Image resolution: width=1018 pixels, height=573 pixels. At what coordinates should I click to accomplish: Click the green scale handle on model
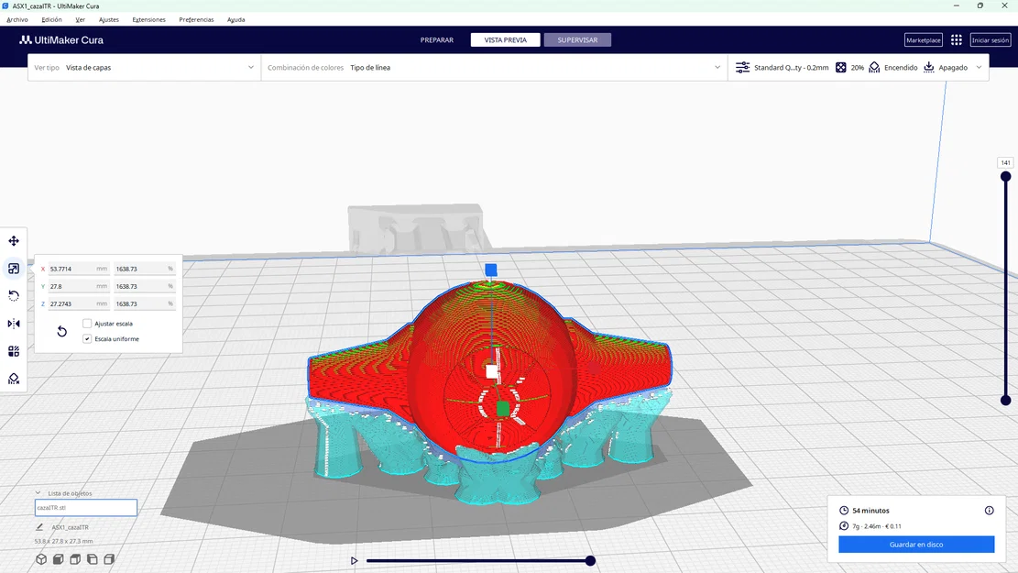[502, 409]
